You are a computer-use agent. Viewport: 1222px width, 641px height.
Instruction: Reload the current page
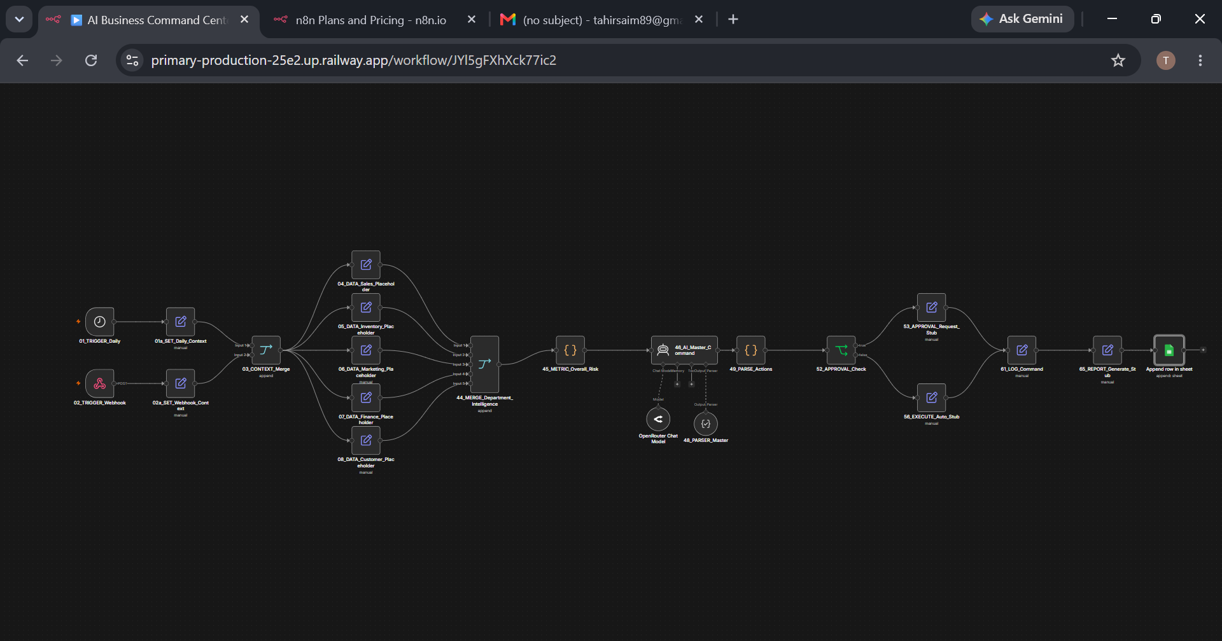[x=91, y=60]
